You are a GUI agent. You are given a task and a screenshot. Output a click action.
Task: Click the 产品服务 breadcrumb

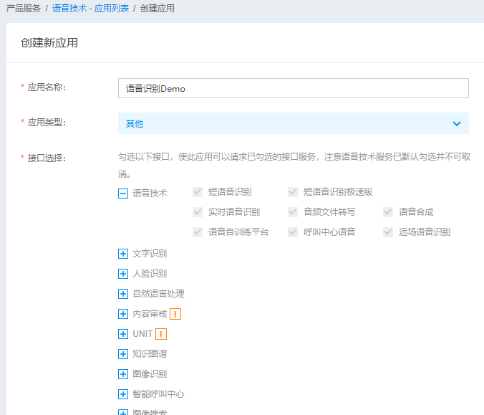pos(24,9)
